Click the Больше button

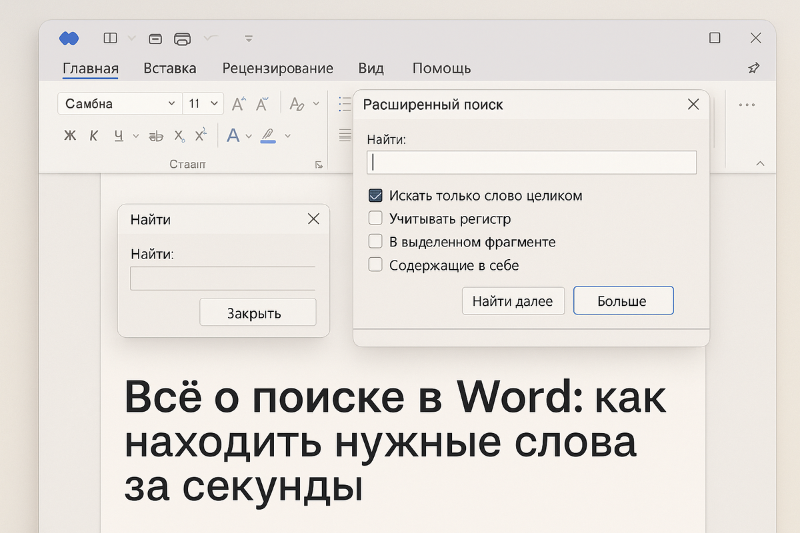623,300
